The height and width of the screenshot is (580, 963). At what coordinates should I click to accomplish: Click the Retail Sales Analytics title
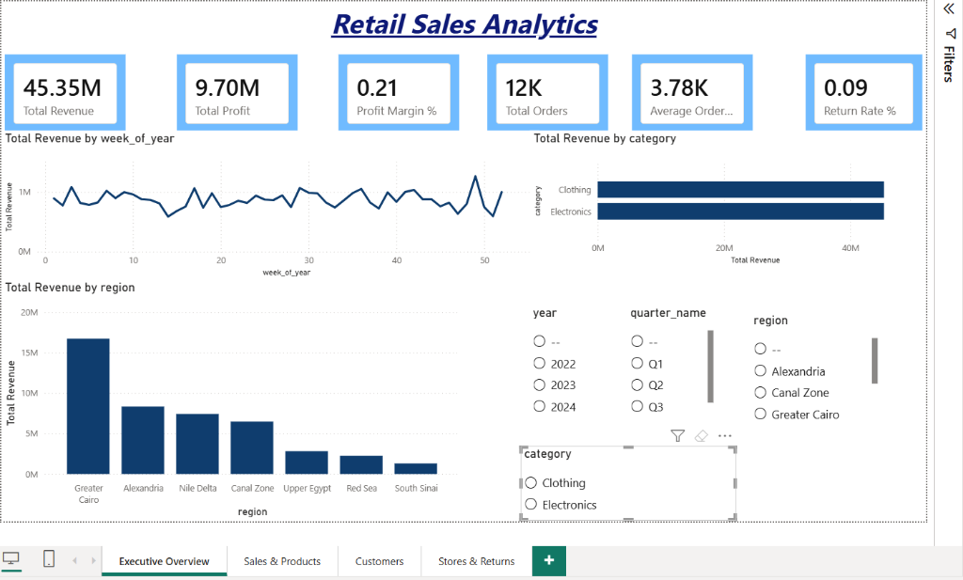465,24
